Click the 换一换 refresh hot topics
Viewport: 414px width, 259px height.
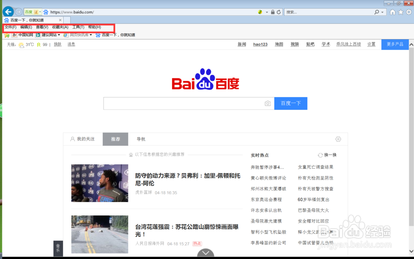tap(327, 155)
